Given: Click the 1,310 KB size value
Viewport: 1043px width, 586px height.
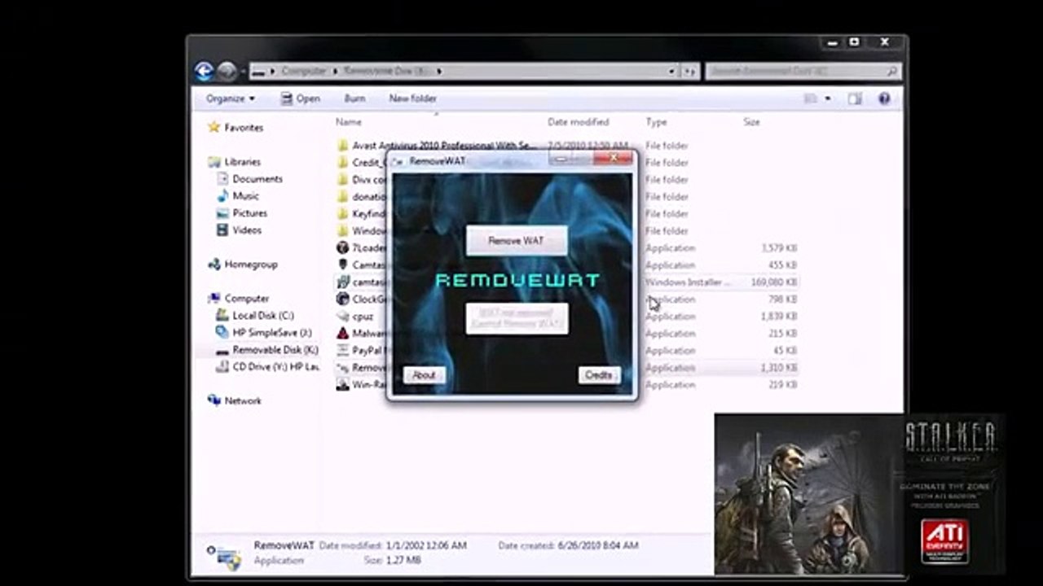Looking at the screenshot, I should point(780,368).
